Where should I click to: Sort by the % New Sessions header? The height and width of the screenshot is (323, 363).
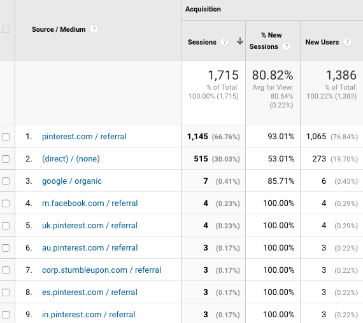pyautogui.click(x=266, y=41)
